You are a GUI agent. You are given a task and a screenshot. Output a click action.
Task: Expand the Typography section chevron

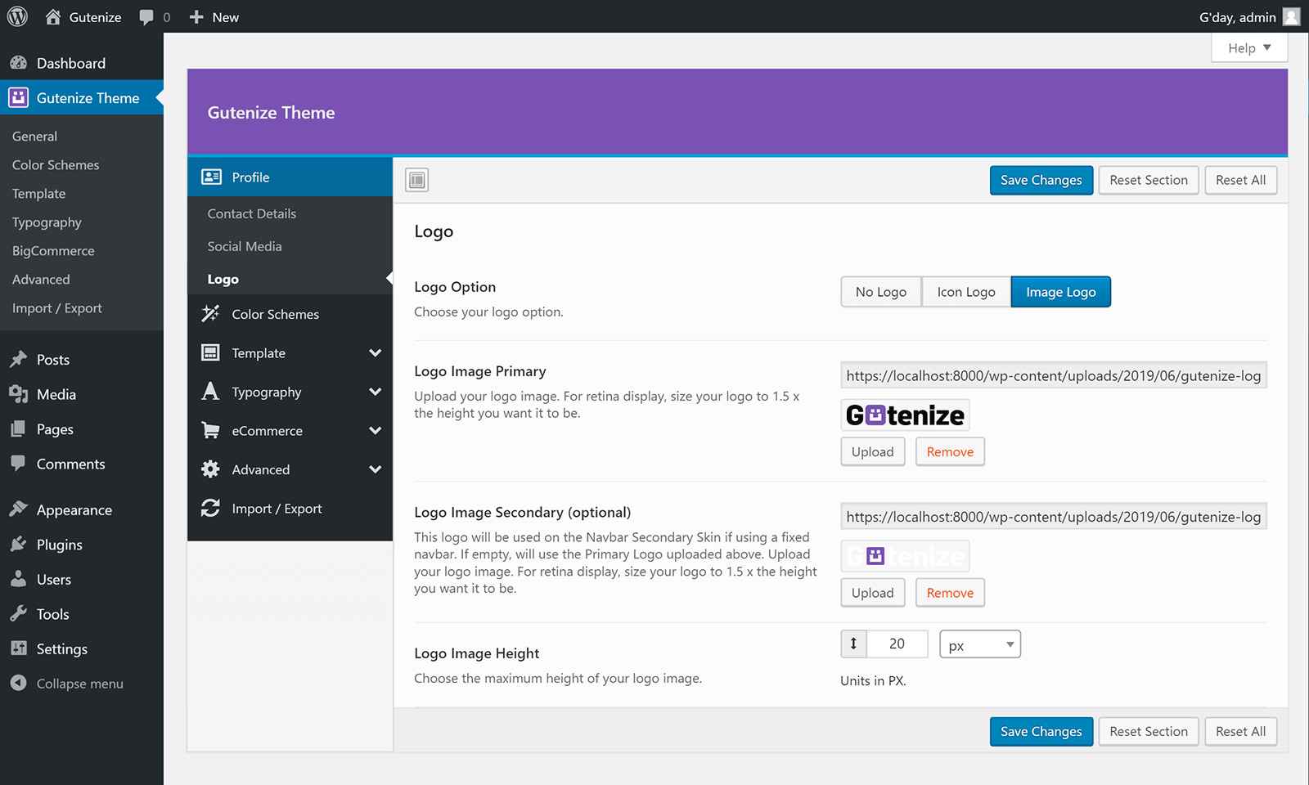tap(375, 392)
